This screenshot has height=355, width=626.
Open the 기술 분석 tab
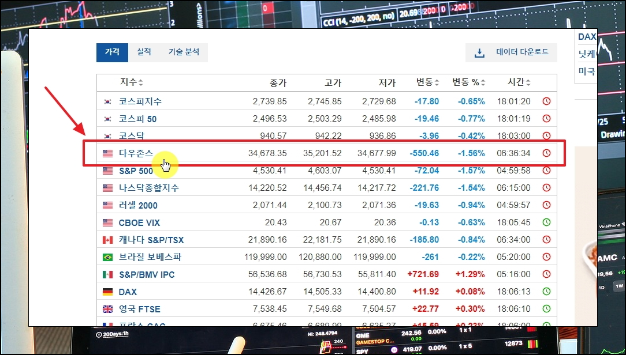184,52
